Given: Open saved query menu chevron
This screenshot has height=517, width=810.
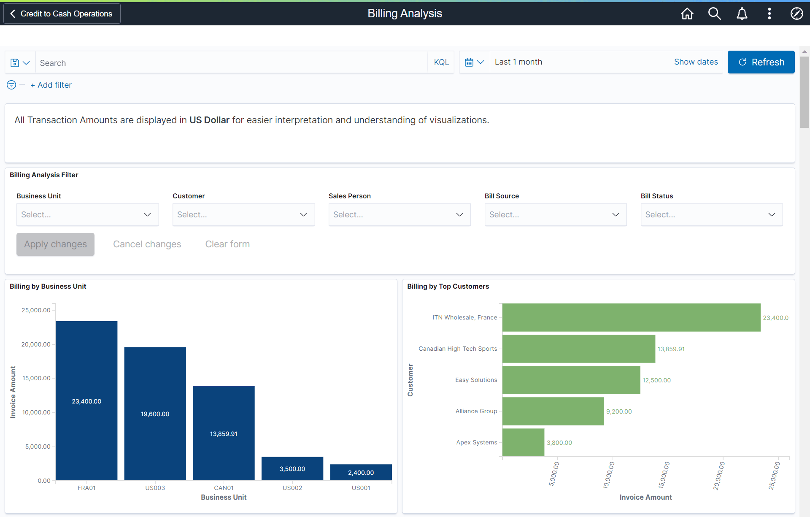Looking at the screenshot, I should tap(26, 62).
